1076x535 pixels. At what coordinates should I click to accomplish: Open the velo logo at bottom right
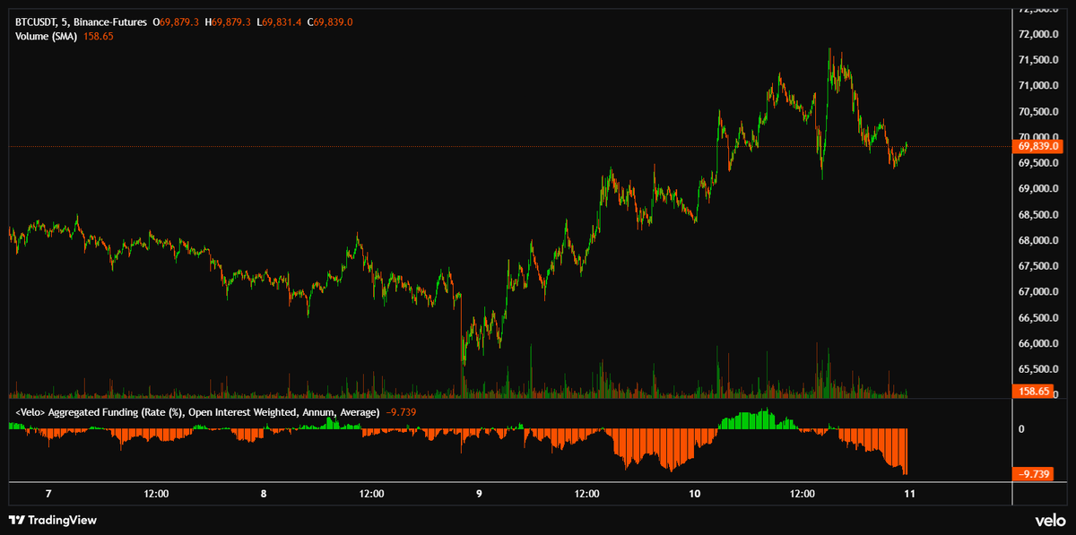point(1050,520)
